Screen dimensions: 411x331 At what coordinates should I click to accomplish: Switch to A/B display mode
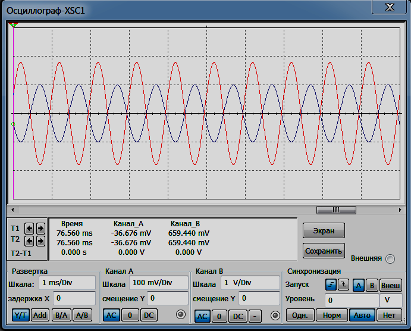pos(82,315)
